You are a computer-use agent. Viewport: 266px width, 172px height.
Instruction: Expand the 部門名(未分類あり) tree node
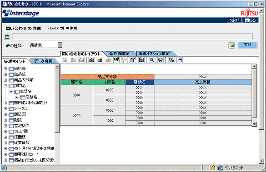tap(5, 103)
